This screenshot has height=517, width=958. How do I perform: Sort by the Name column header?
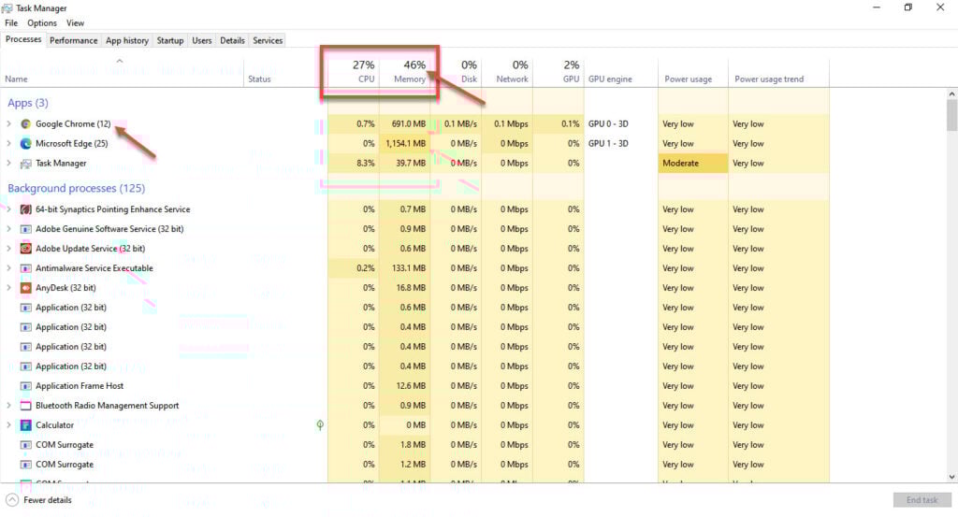123,72
